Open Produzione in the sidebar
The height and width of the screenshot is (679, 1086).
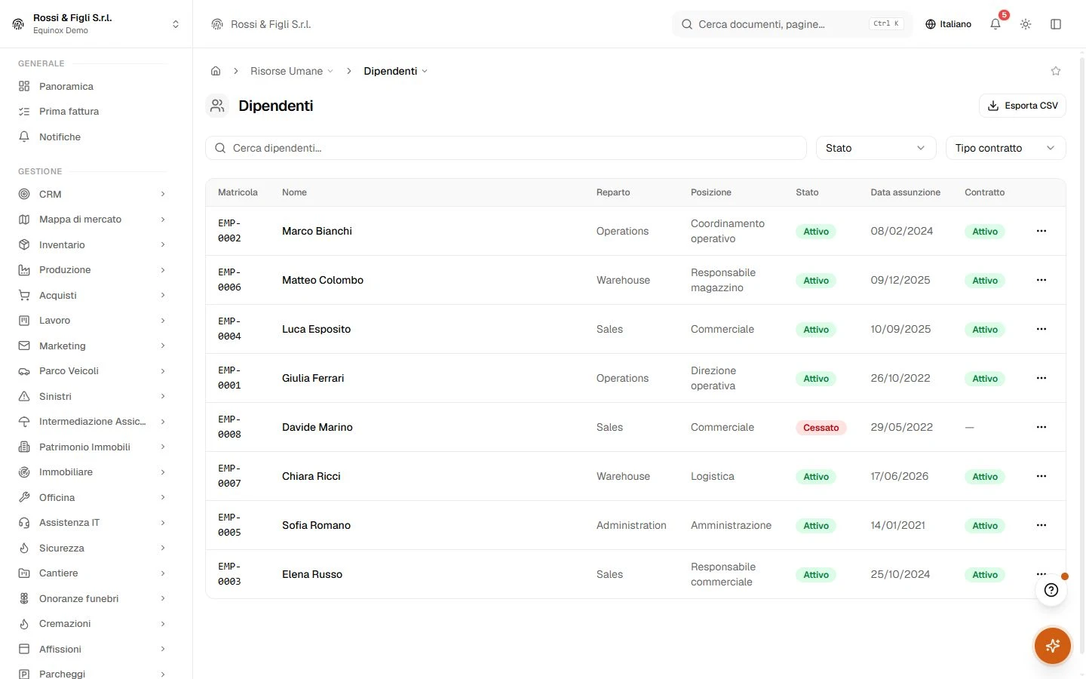point(92,270)
